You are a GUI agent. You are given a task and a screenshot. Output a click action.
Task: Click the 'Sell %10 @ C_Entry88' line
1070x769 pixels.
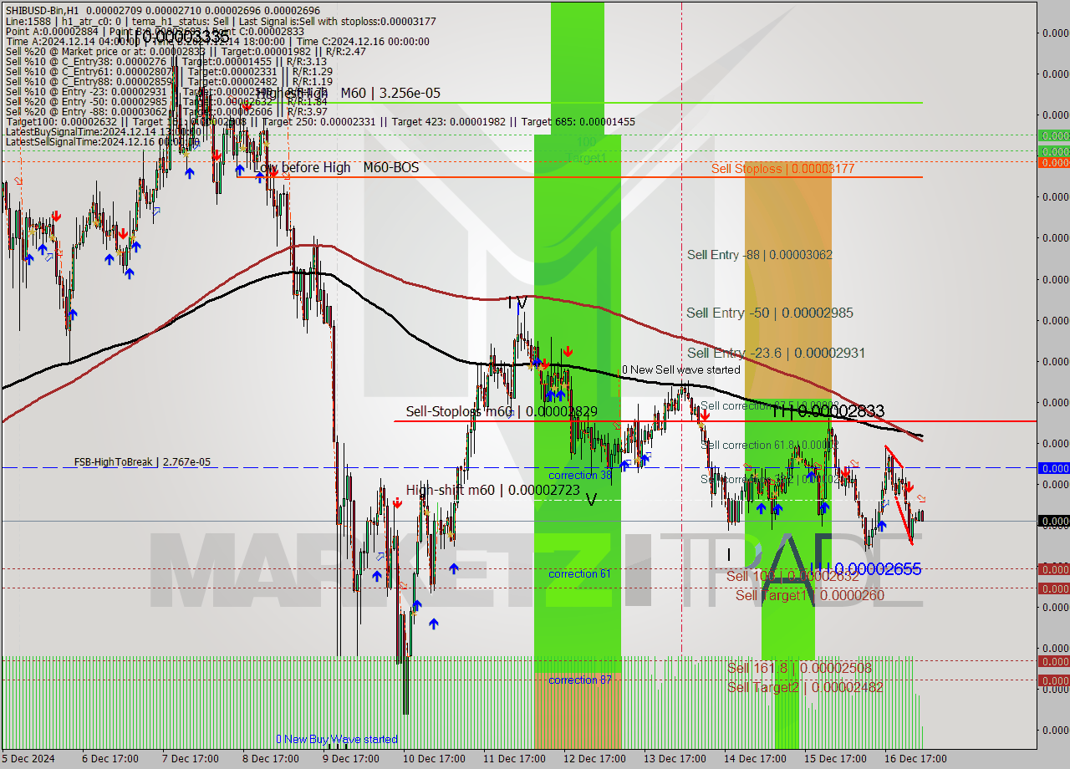[169, 81]
